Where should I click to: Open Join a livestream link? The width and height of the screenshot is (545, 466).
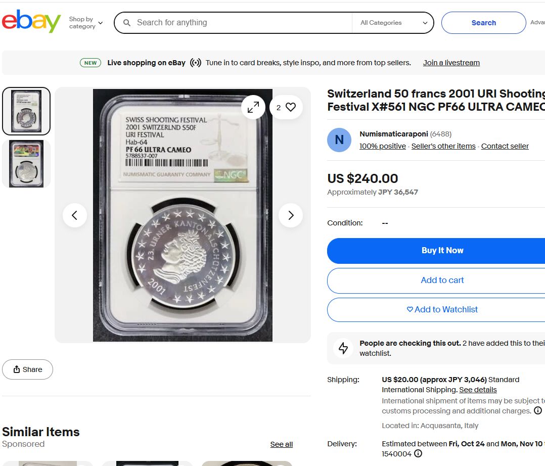point(451,63)
